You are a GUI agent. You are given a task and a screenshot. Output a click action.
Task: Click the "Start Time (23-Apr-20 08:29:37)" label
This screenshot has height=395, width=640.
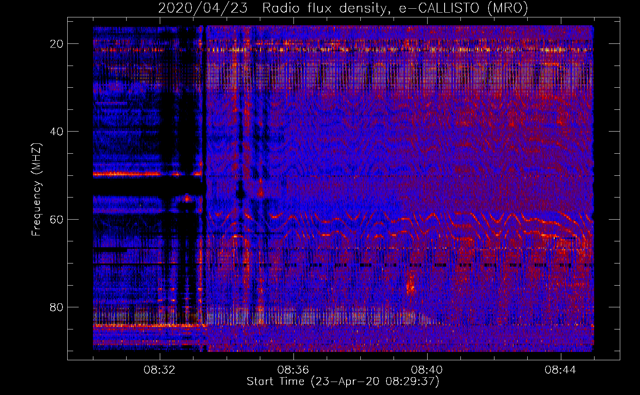pos(343,382)
